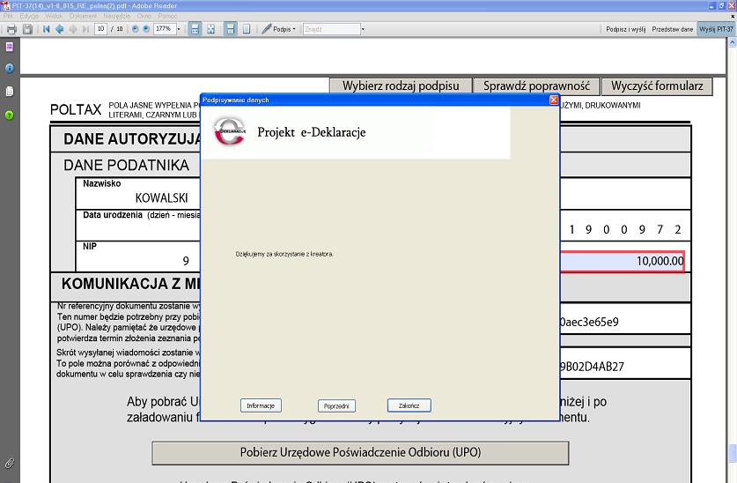Image resolution: width=737 pixels, height=483 pixels.
Task: Open the Znajdź search options arrow
Action: coord(363,29)
